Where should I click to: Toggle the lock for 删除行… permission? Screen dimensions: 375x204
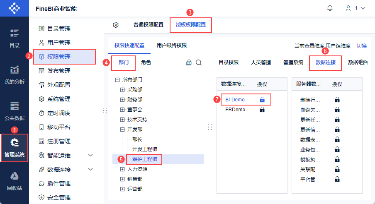click(337, 100)
